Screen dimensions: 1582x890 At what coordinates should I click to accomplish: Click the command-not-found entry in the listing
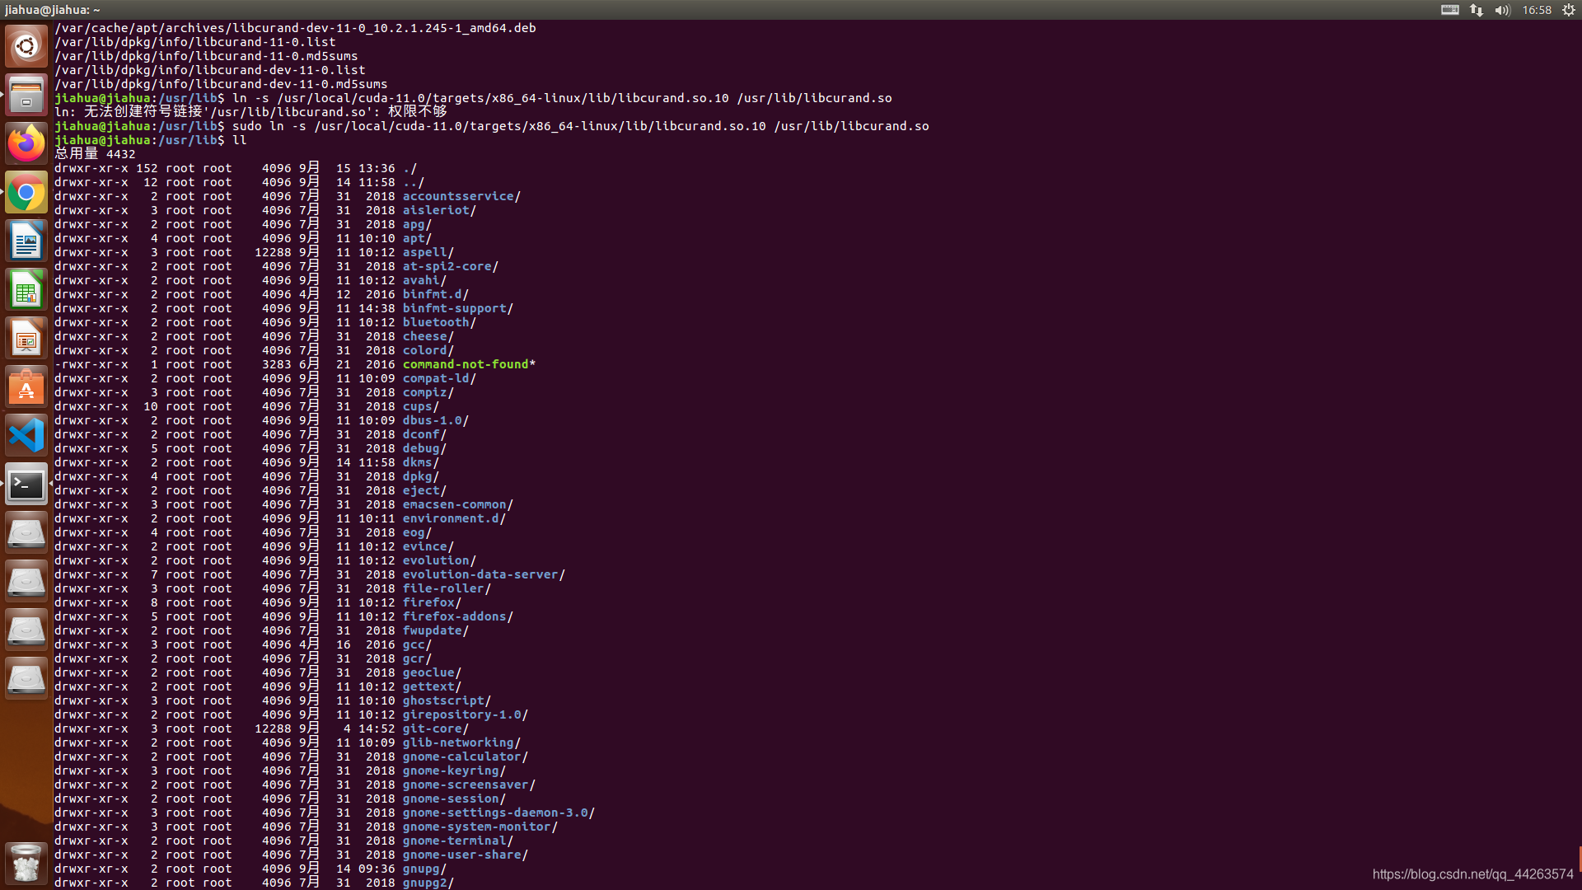pos(466,364)
